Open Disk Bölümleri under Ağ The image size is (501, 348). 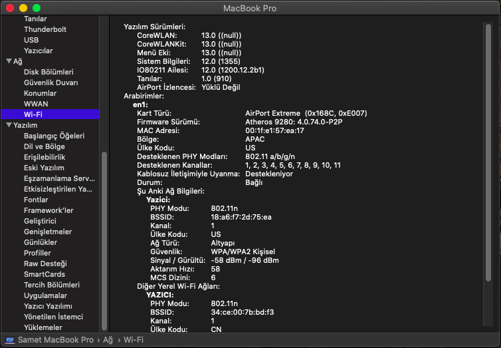coord(49,72)
